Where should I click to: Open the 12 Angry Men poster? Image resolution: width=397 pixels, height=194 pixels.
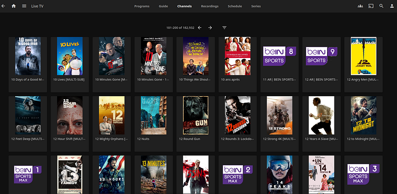pyautogui.click(x=364, y=56)
